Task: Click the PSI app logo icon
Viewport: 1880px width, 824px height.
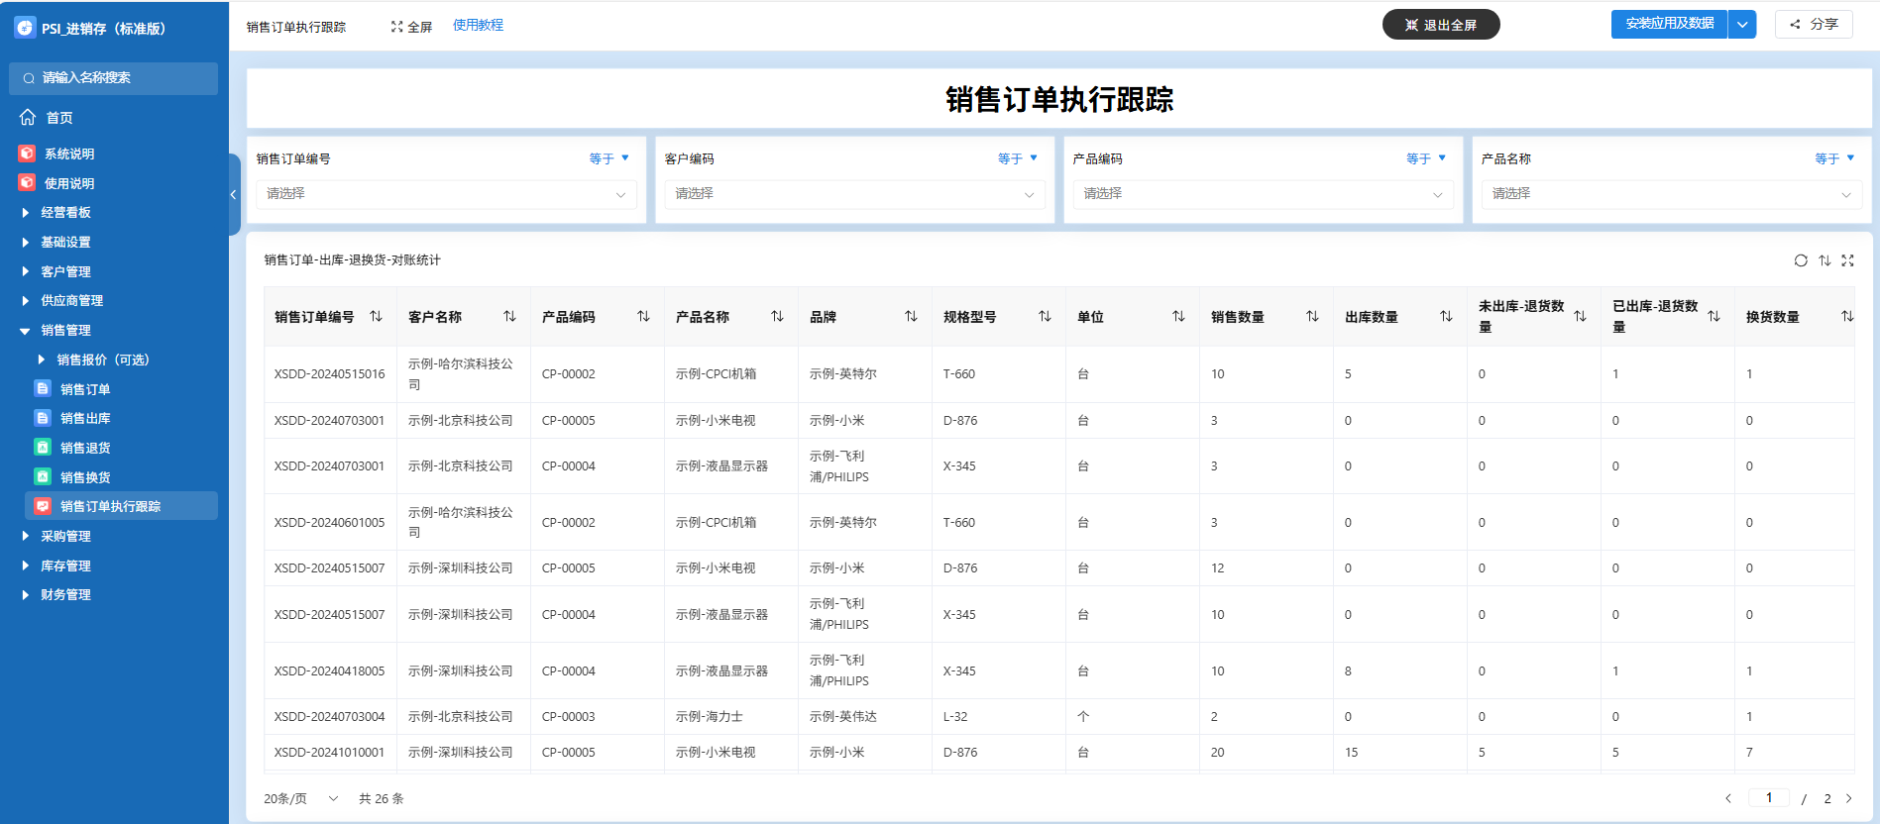Action: point(25,28)
